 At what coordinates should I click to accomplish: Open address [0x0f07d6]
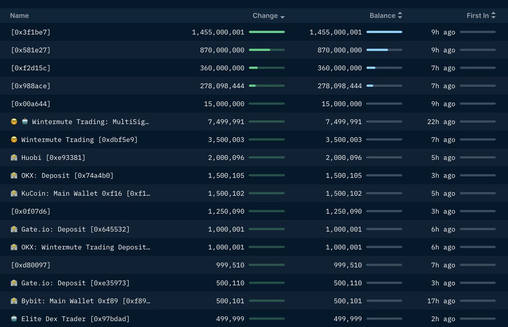(x=30, y=211)
